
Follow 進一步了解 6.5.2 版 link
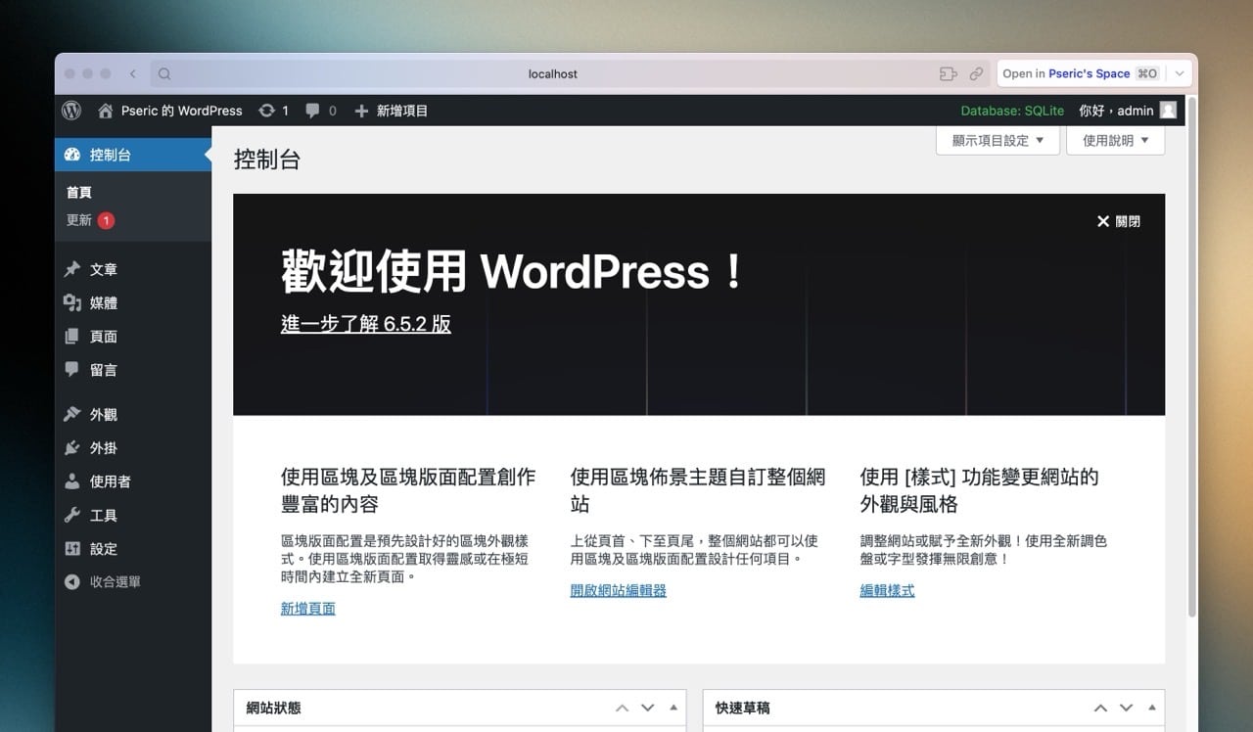pyautogui.click(x=366, y=324)
